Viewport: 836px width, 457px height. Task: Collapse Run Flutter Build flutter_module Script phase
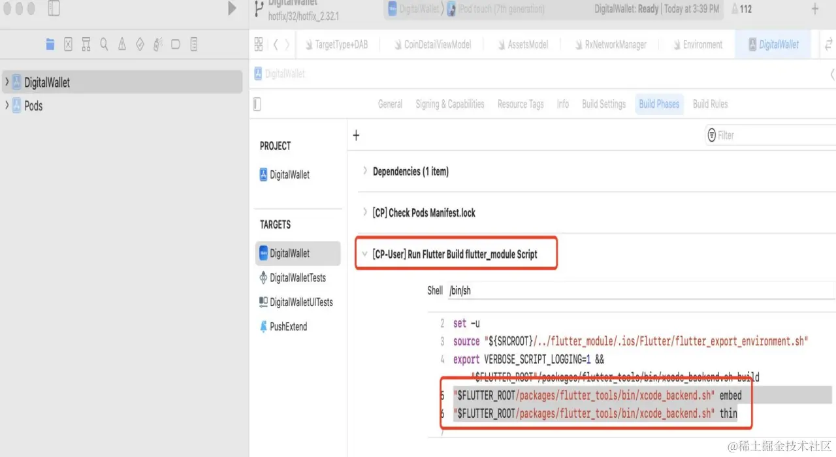tap(365, 254)
